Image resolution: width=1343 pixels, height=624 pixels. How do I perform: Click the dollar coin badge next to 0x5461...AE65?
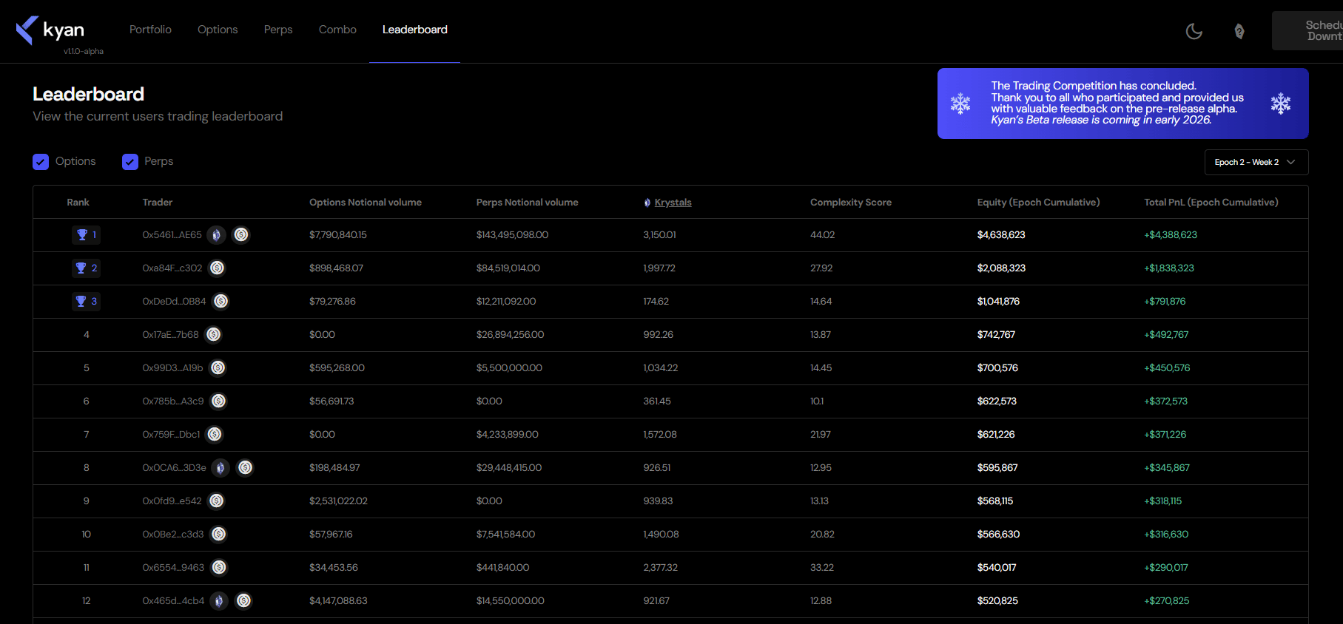coord(241,235)
